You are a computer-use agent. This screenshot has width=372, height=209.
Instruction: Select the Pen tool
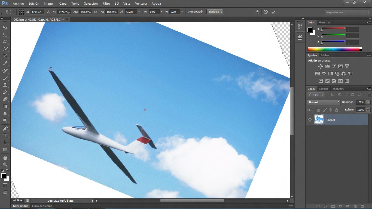(x=5, y=128)
